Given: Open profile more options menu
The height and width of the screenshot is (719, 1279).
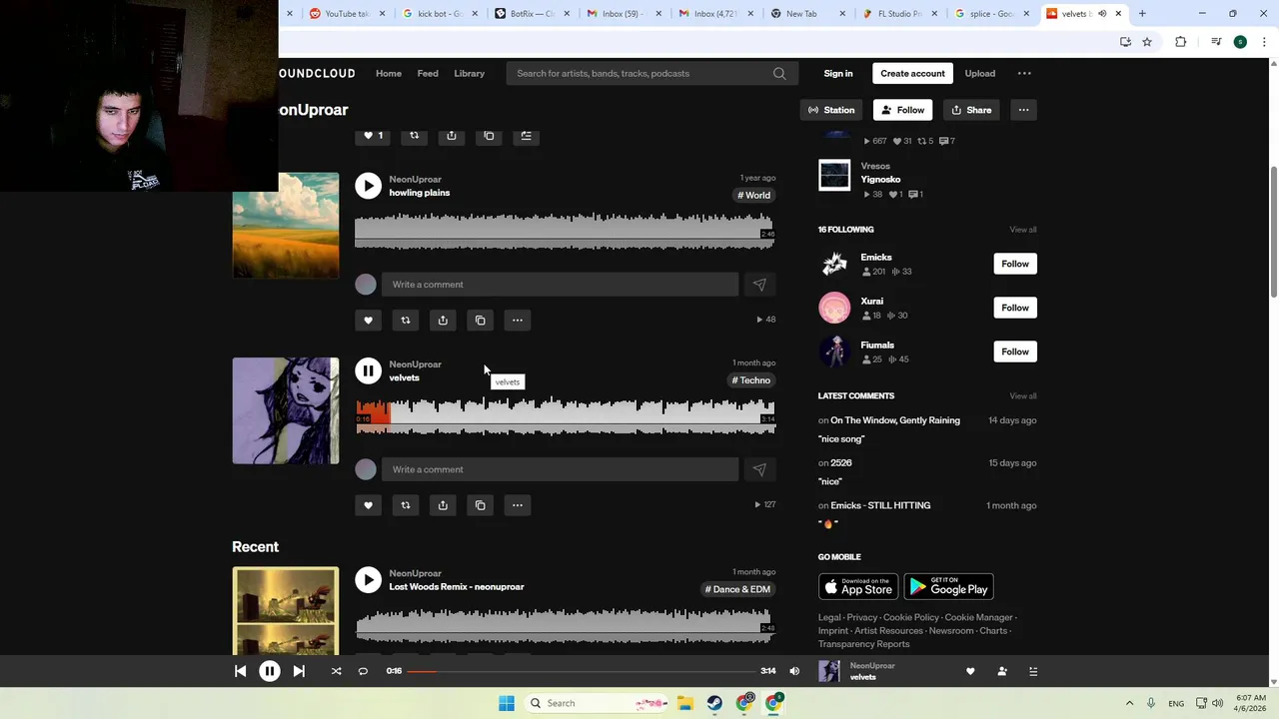Looking at the screenshot, I should point(1023,110).
